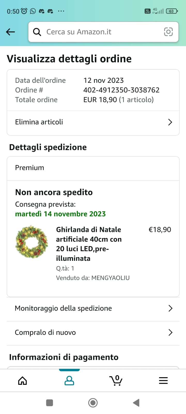The width and height of the screenshot is (186, 414).
Task: Expand Compralo di nuovo chevron
Action: (x=170, y=332)
